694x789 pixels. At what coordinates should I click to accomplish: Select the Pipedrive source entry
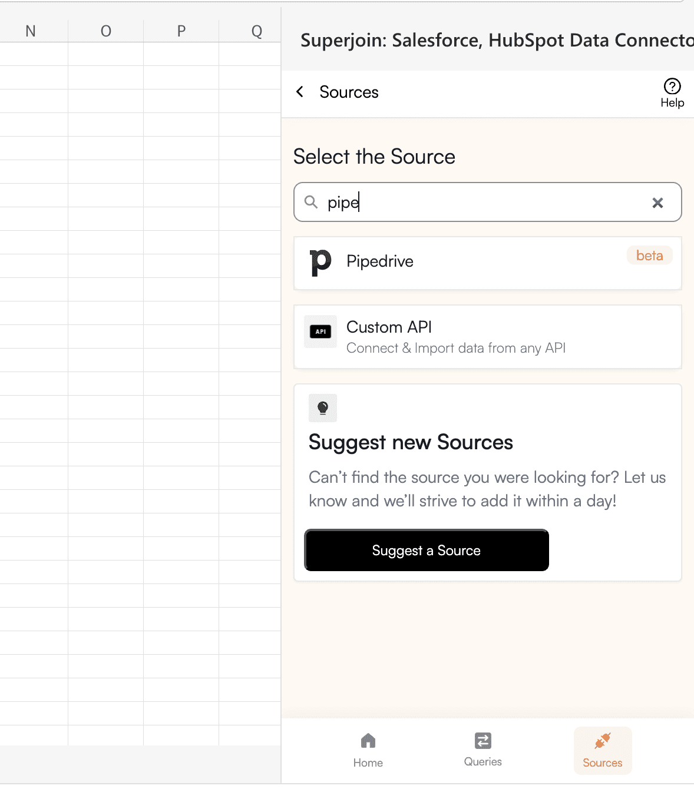coord(488,263)
